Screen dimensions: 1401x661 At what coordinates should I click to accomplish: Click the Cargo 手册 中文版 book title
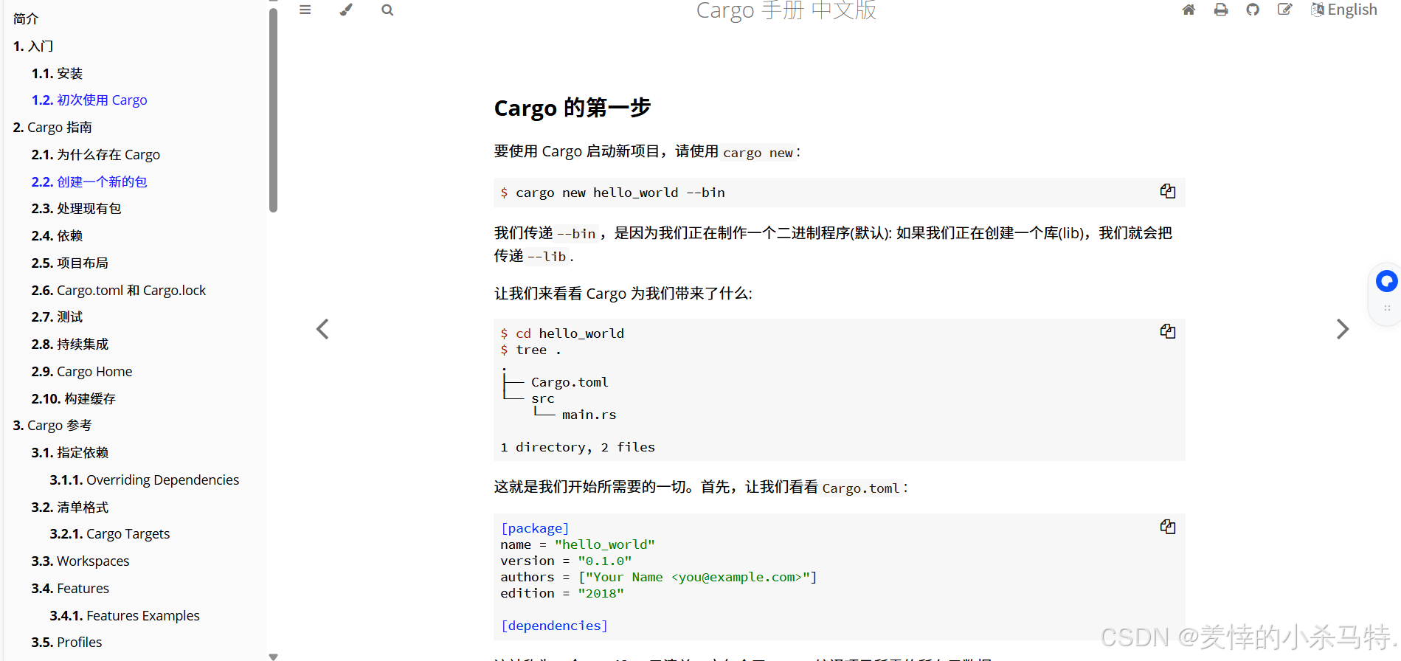point(786,10)
